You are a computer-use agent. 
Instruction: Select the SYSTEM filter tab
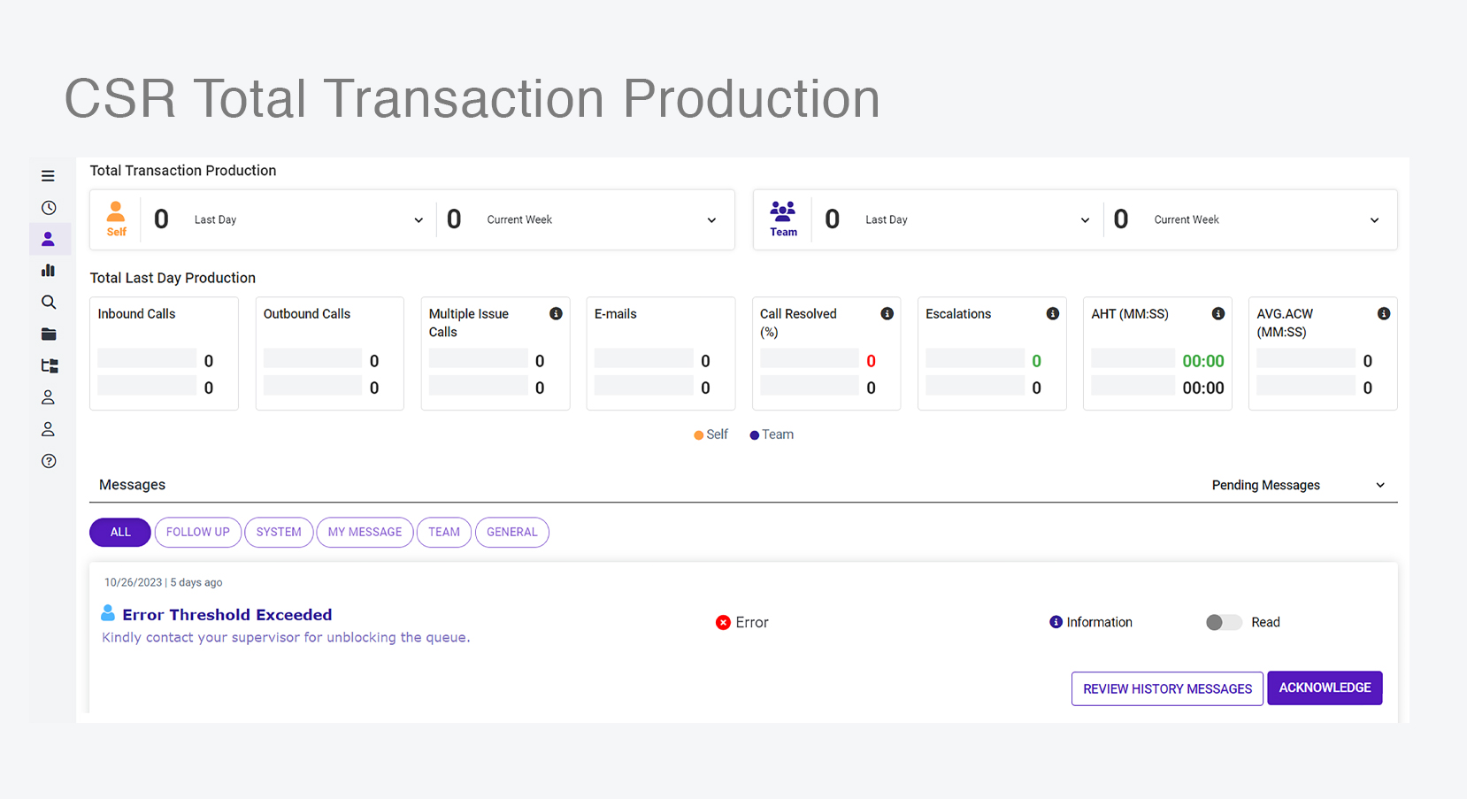point(279,532)
